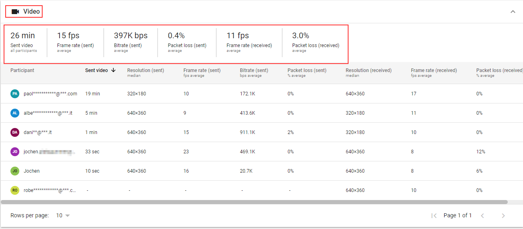The width and height of the screenshot is (523, 229).
Task: Click the 320×180 sent resolution for paol
Action: click(x=137, y=94)
